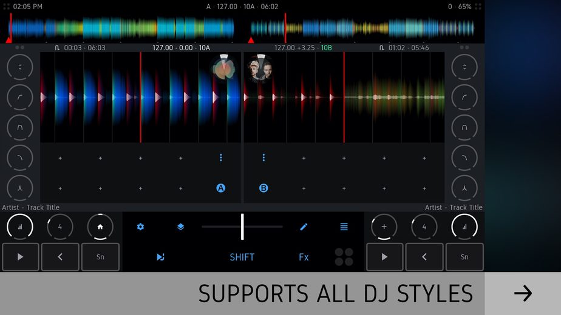Toggle right deck Sn sync button
Viewport: 561px width, 315px height.
(x=464, y=257)
